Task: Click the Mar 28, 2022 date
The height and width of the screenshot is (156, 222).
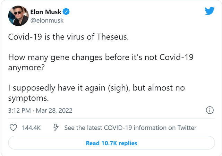Action: (54, 111)
